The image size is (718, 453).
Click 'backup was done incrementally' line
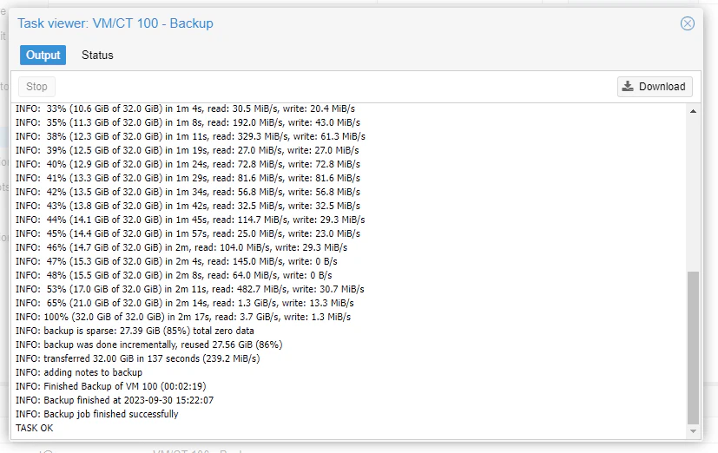[148, 345]
